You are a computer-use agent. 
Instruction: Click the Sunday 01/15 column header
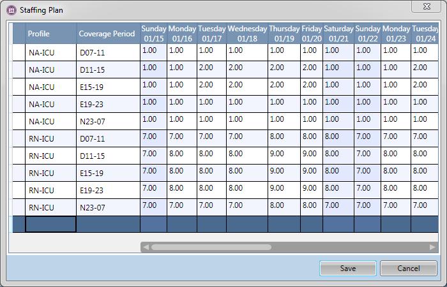pyautogui.click(x=153, y=34)
